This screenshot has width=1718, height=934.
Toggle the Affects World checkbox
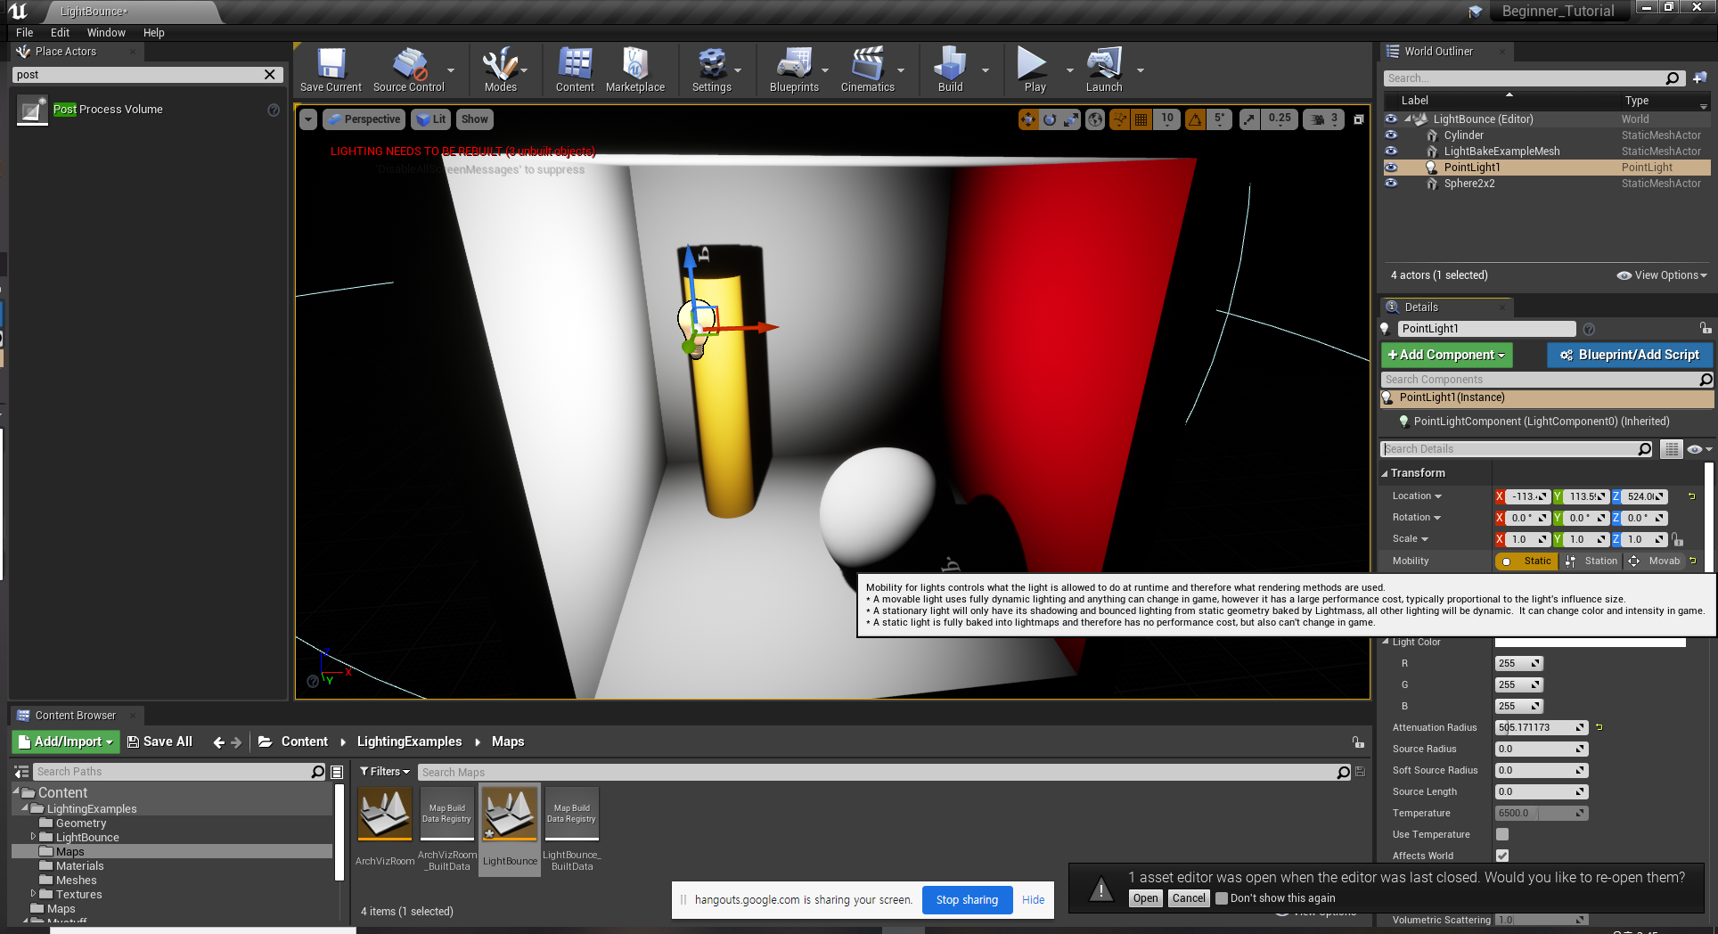click(1502, 856)
